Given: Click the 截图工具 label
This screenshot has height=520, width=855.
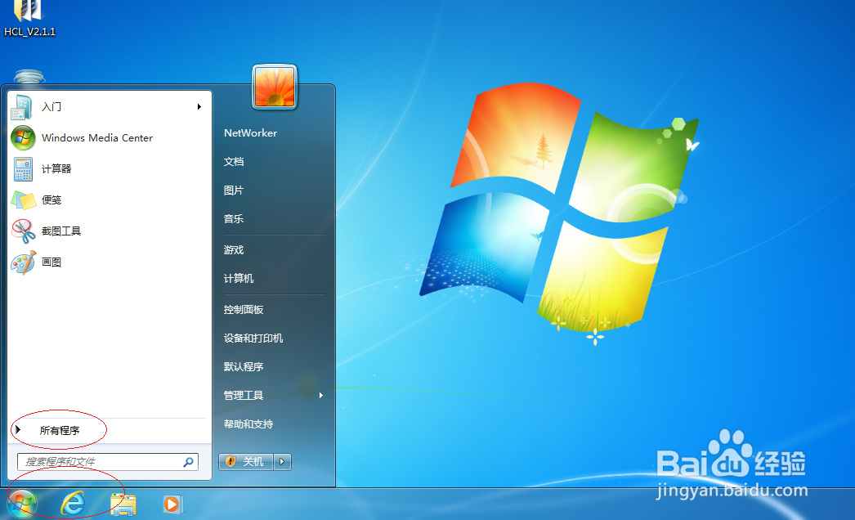Looking at the screenshot, I should tap(61, 231).
